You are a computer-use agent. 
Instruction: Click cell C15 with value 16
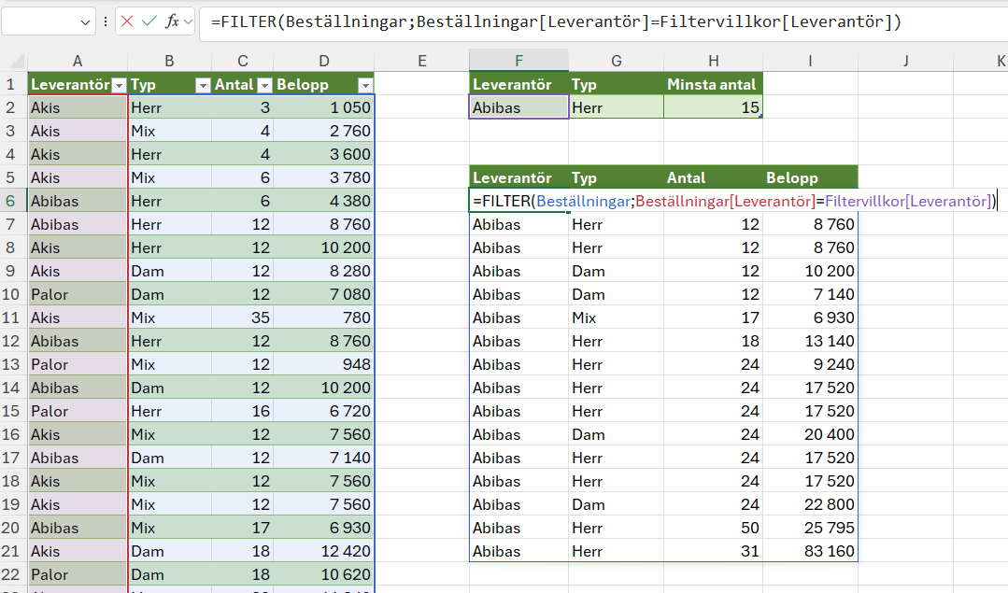click(242, 411)
